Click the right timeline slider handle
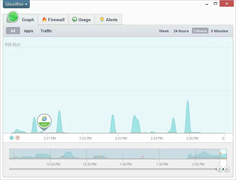 click(x=227, y=169)
